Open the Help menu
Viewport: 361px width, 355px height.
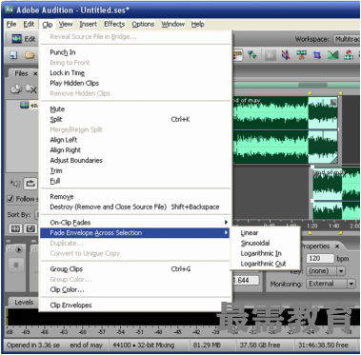pos(197,24)
